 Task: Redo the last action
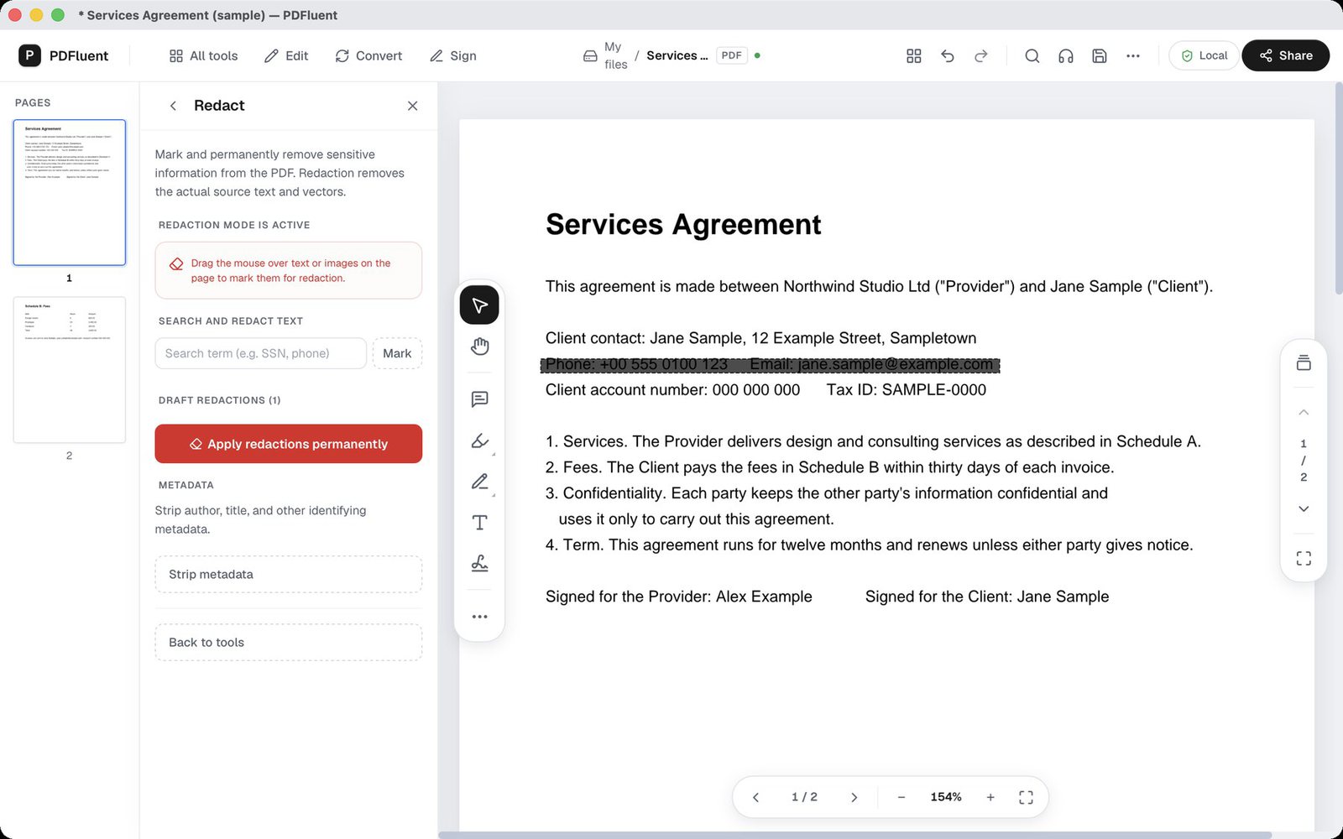[981, 55]
